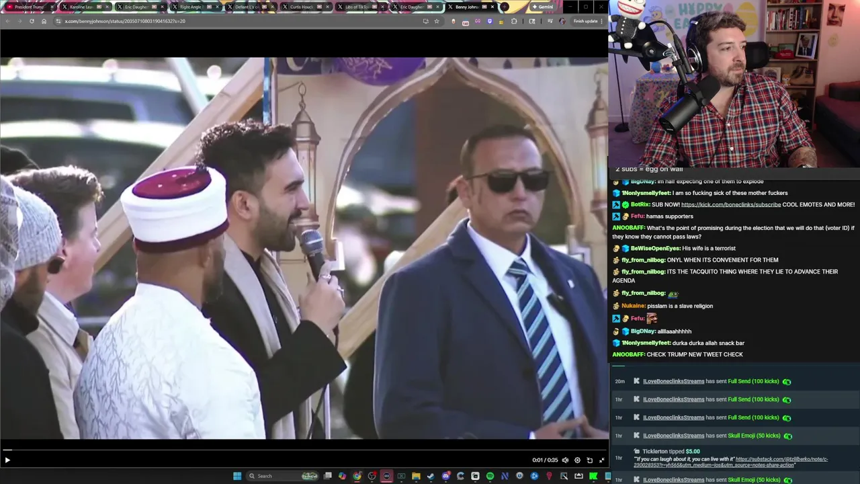Open video playback settings gear

click(577, 460)
